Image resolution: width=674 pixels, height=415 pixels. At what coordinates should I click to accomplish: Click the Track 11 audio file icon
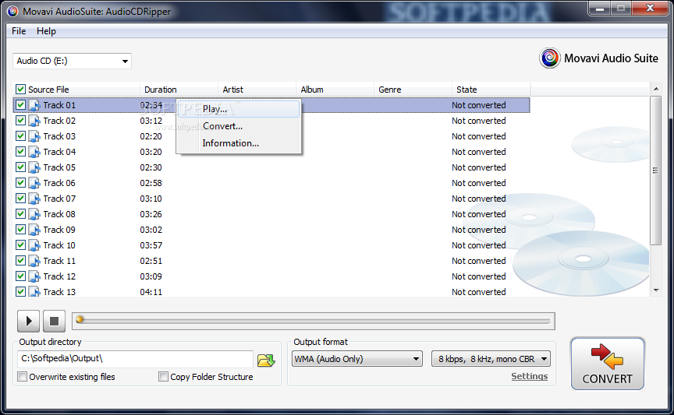tap(34, 261)
